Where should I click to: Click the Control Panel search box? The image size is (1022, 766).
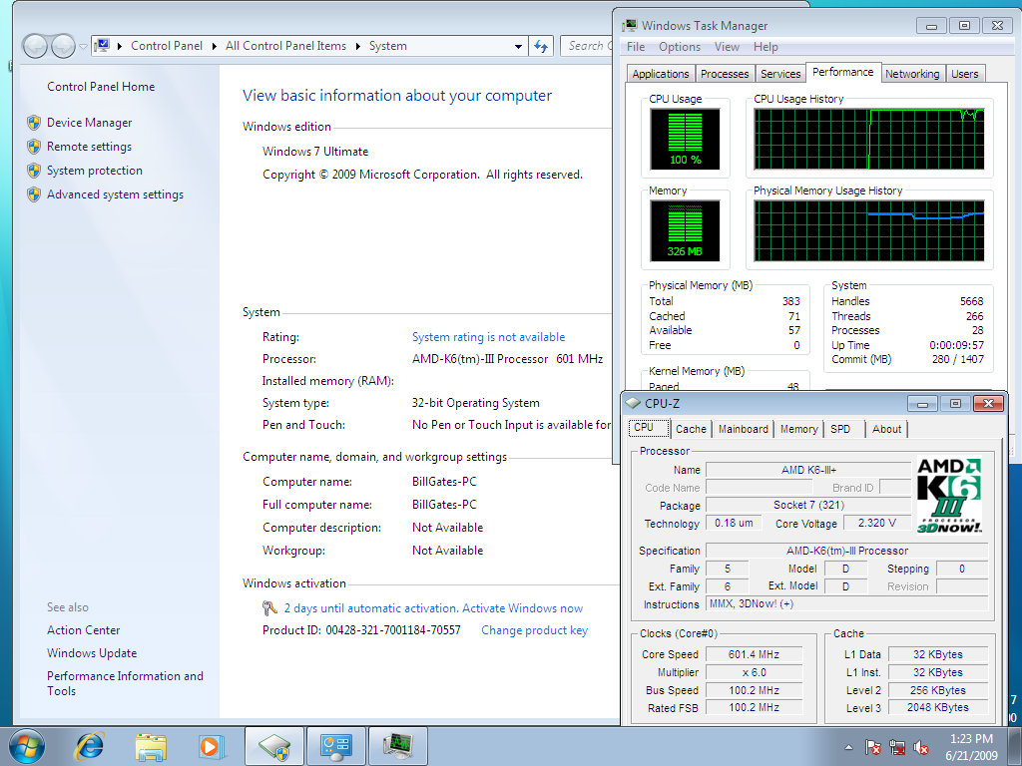click(x=587, y=46)
